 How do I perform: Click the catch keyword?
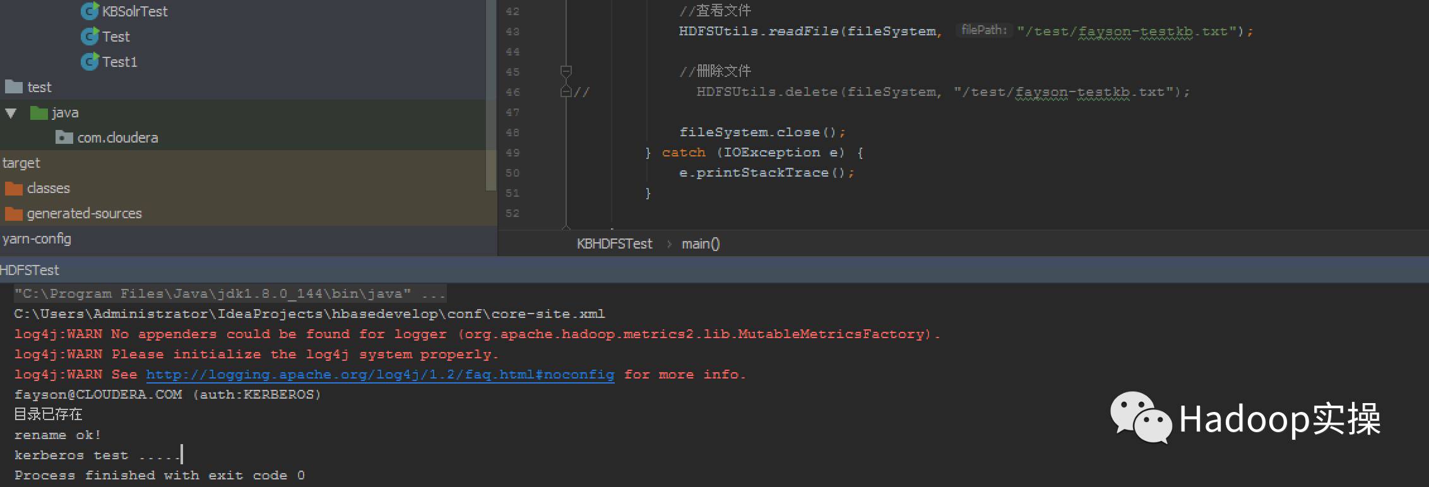(684, 153)
